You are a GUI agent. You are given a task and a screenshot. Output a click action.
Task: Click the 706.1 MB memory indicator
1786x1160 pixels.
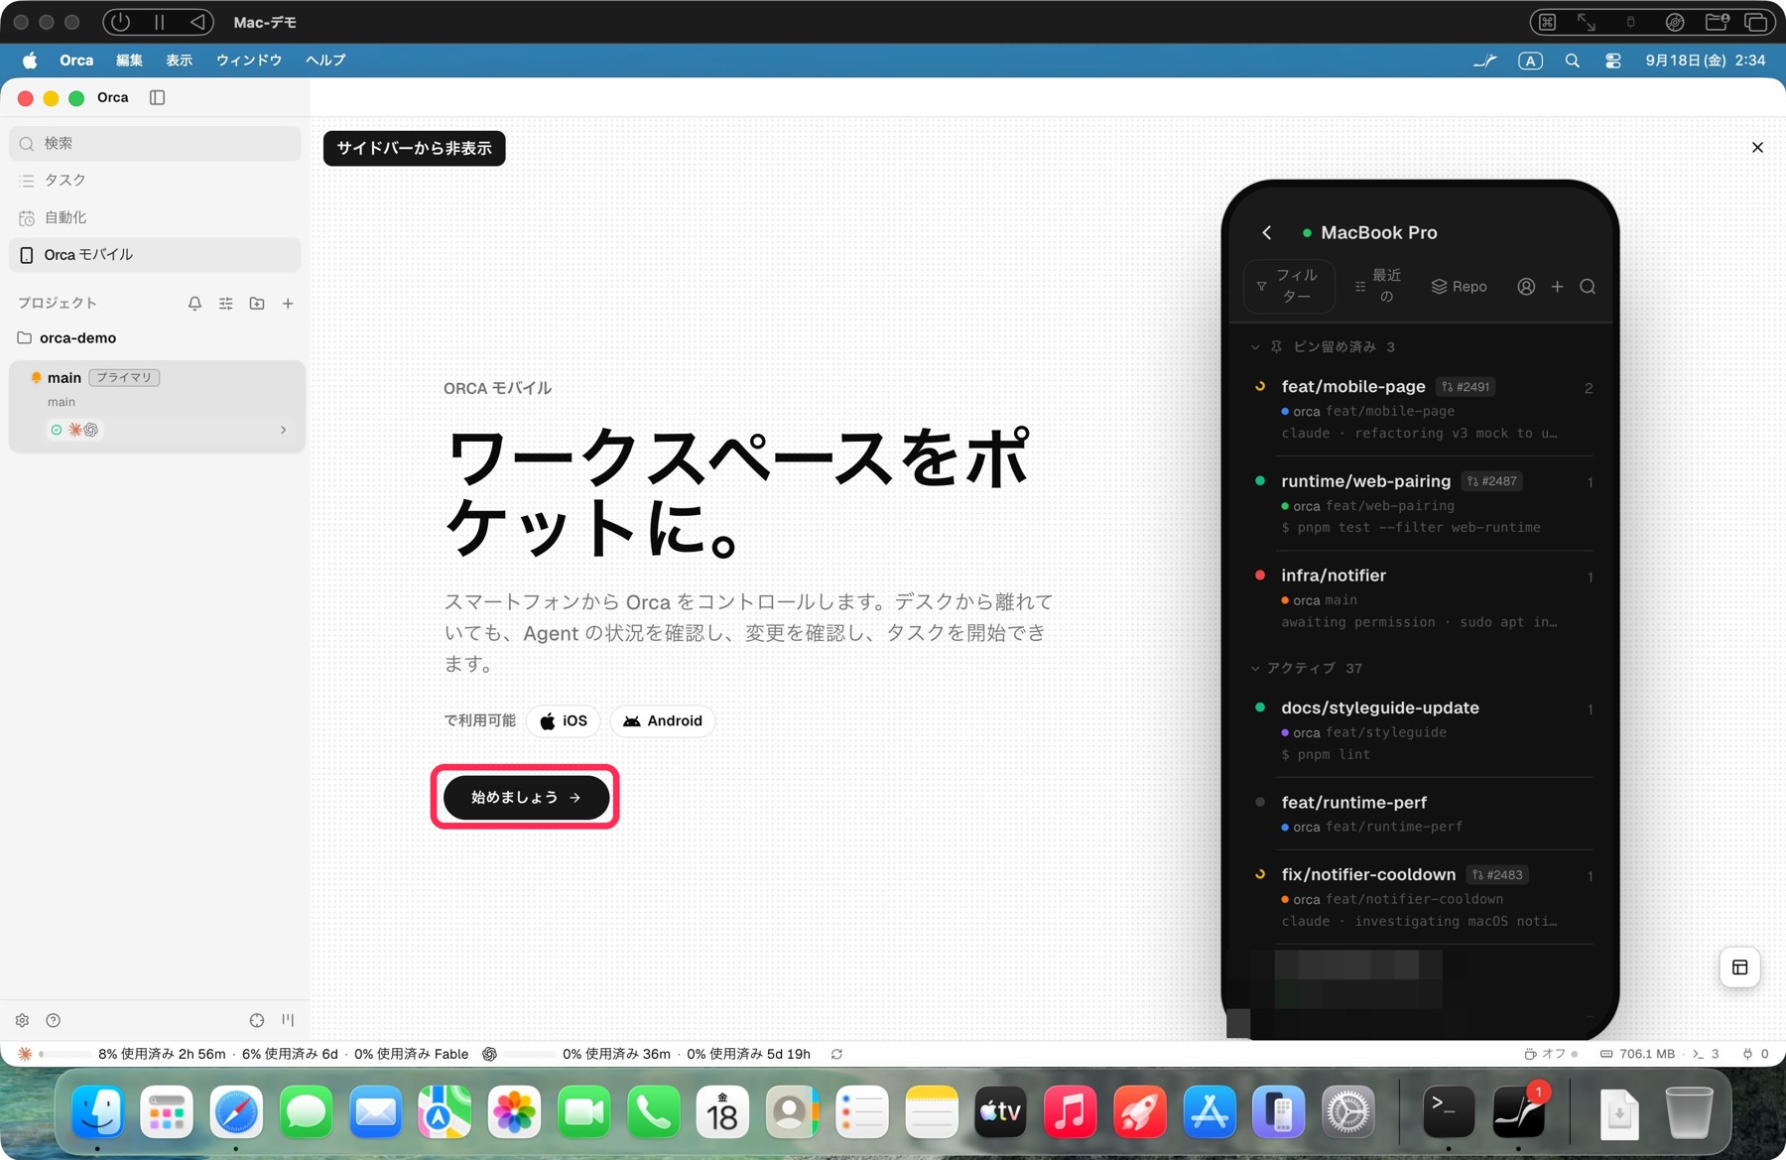tap(1637, 1054)
